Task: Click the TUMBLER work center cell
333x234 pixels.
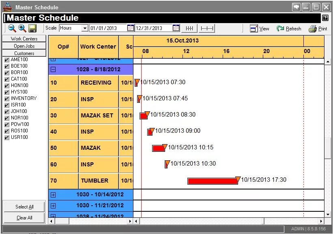Action: pyautogui.click(x=98, y=181)
